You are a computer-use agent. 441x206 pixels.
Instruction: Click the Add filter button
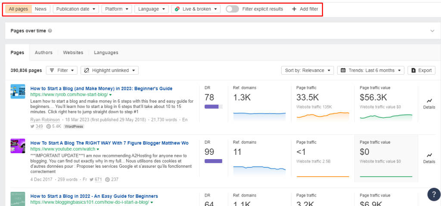point(305,9)
